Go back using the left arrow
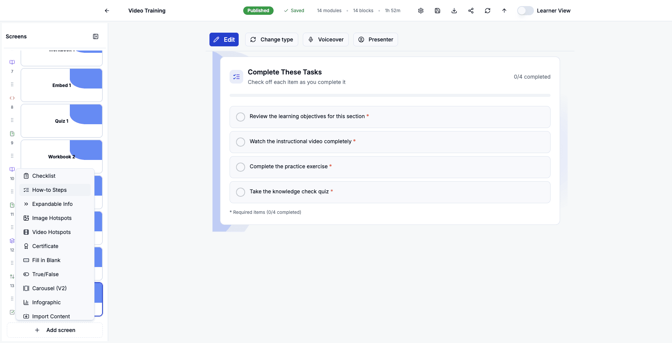Screen dimensions: 672x343 point(107,11)
